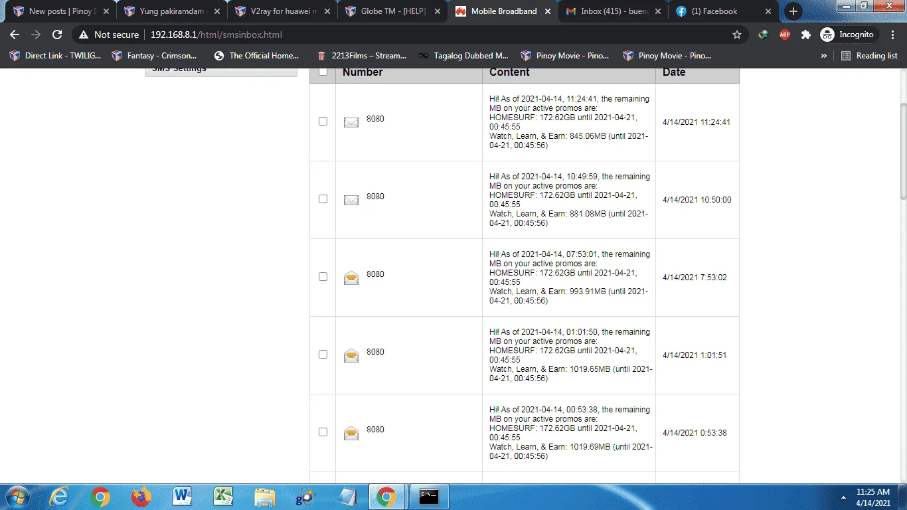Viewport: 907px width, 510px height.
Task: Tick the checkbox for the 0:53:38 message
Action: point(323,432)
